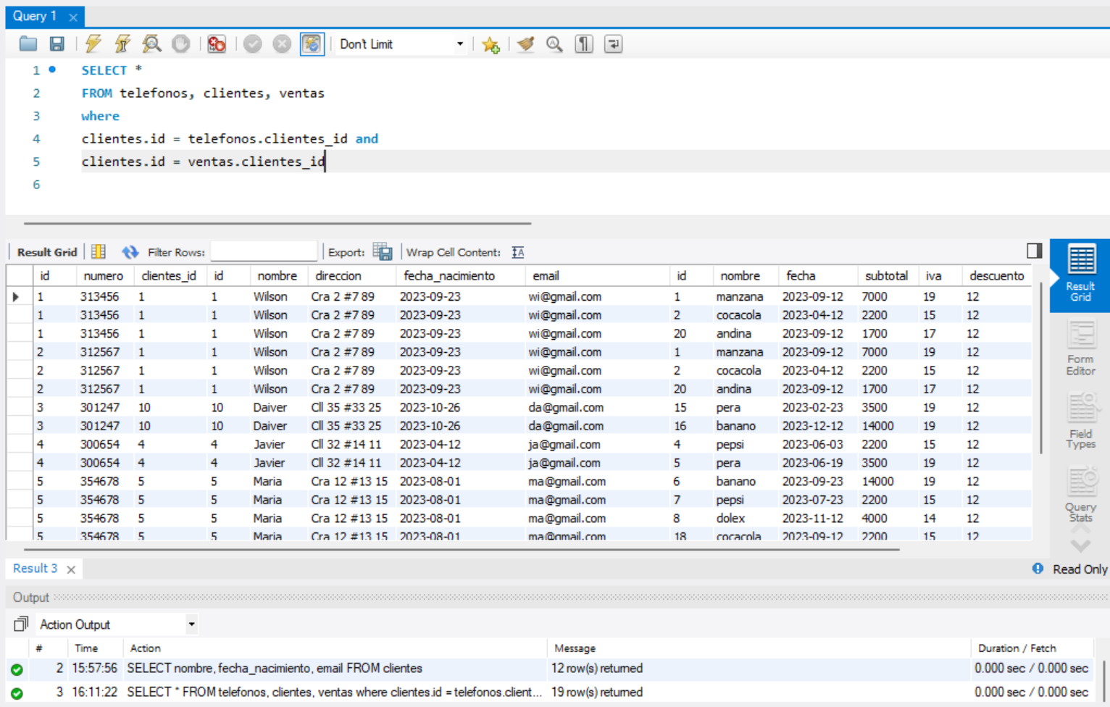1110x707 pixels.
Task: Click the 'where' keyword on line 3
Action: point(100,116)
